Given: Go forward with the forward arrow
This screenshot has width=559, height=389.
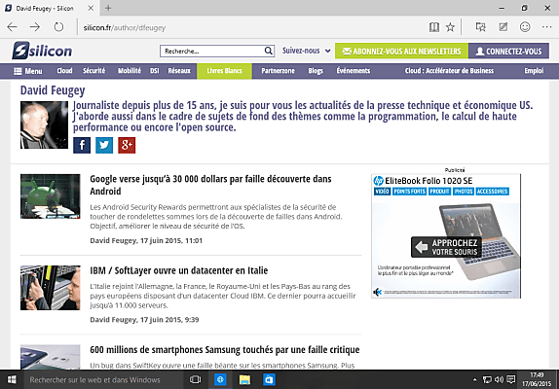Looking at the screenshot, I should 35,27.
